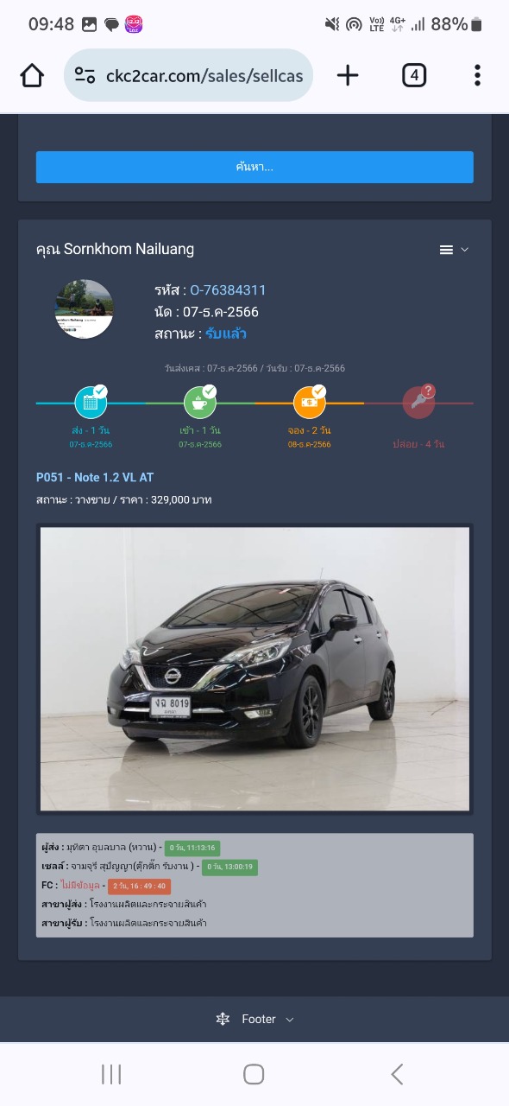509x1106 pixels.
Task: Open a new browser tab with plus icon
Action: (348, 75)
